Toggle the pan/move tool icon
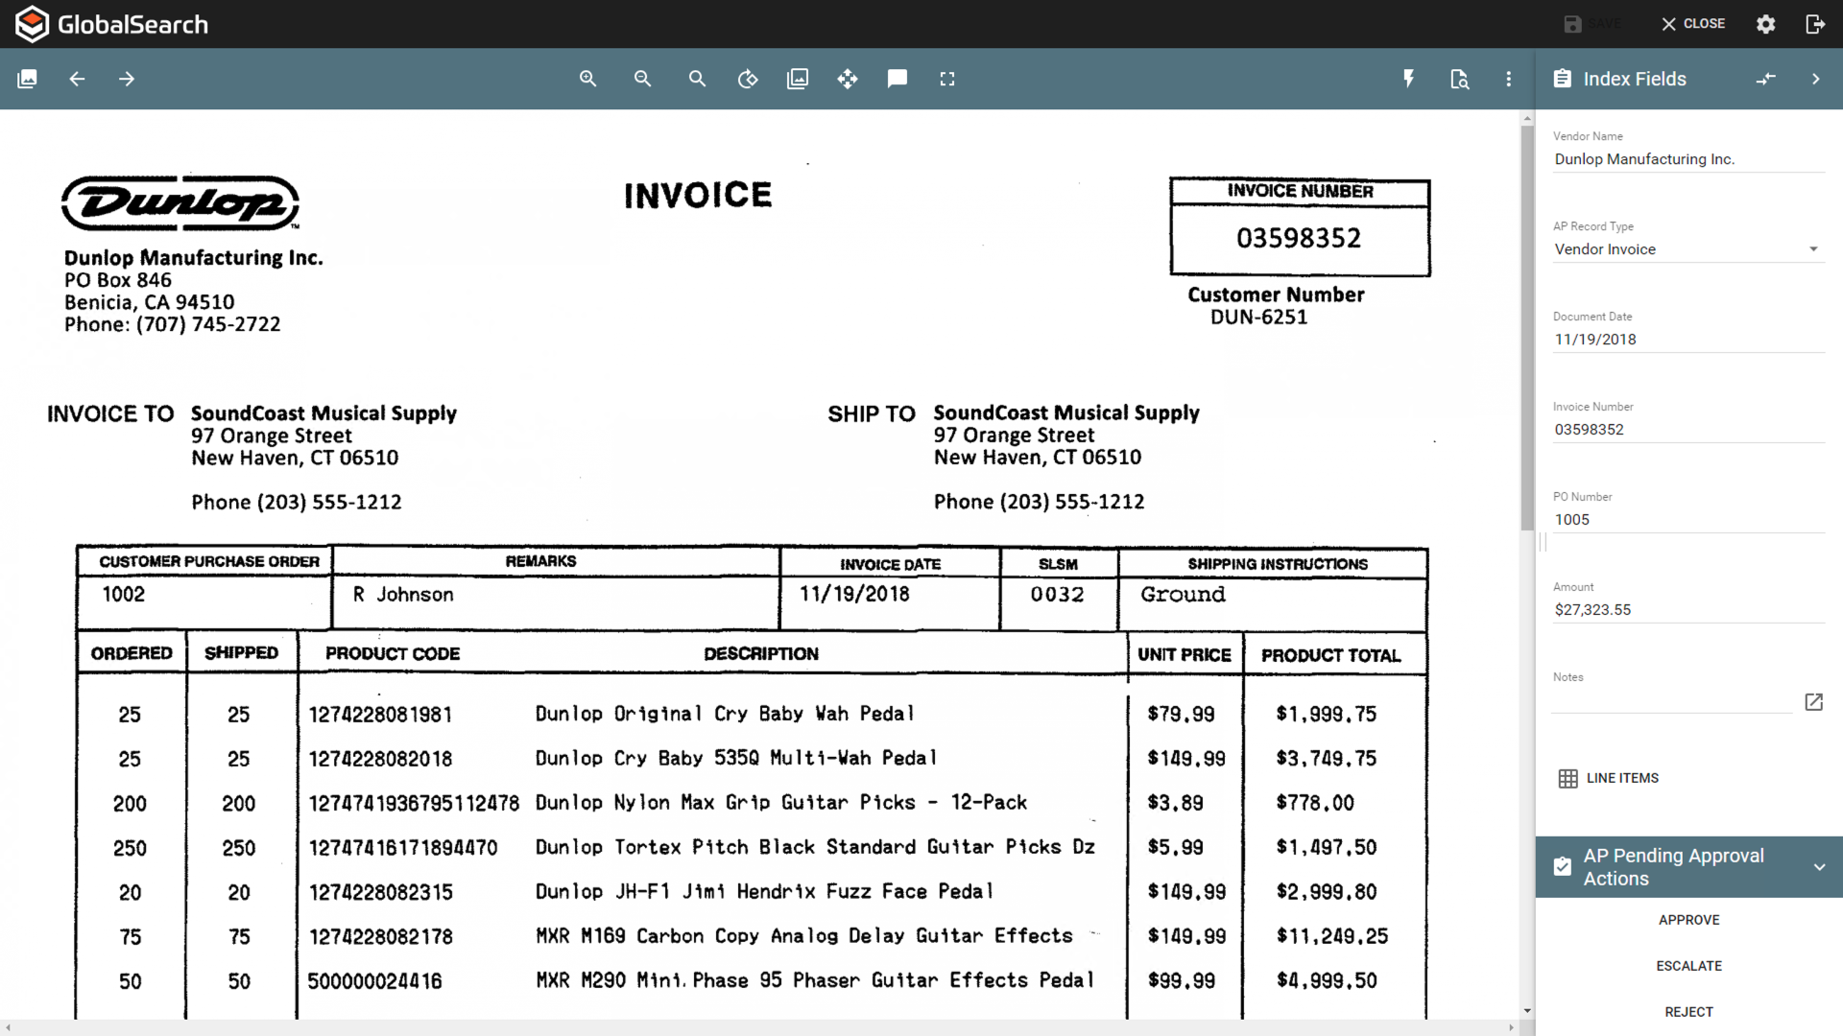Image resolution: width=1843 pixels, height=1036 pixels. 847,79
